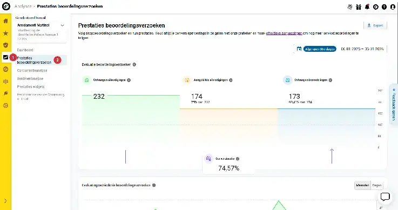Open the star Reviews icon in sidebar

pyautogui.click(x=5, y=33)
